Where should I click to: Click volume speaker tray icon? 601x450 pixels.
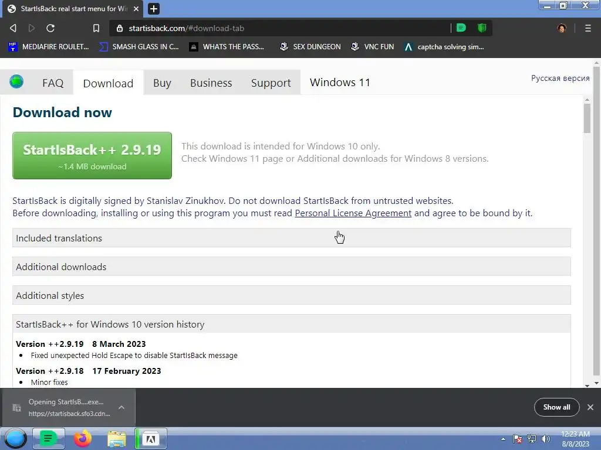click(545, 439)
